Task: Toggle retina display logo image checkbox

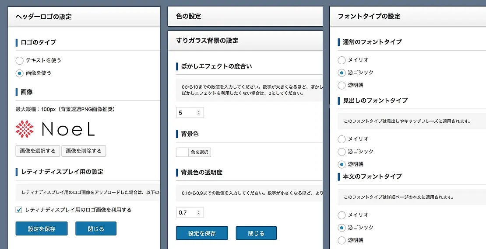Action: 19,210
